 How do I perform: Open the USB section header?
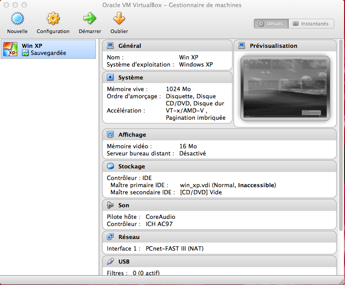(x=219, y=261)
